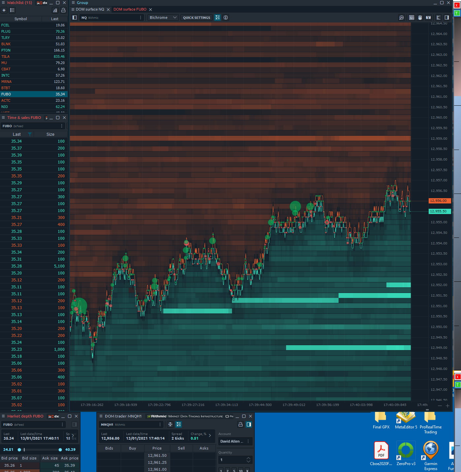
Task: Open the Watchlist panel hamburger menu
Action: point(3,3)
